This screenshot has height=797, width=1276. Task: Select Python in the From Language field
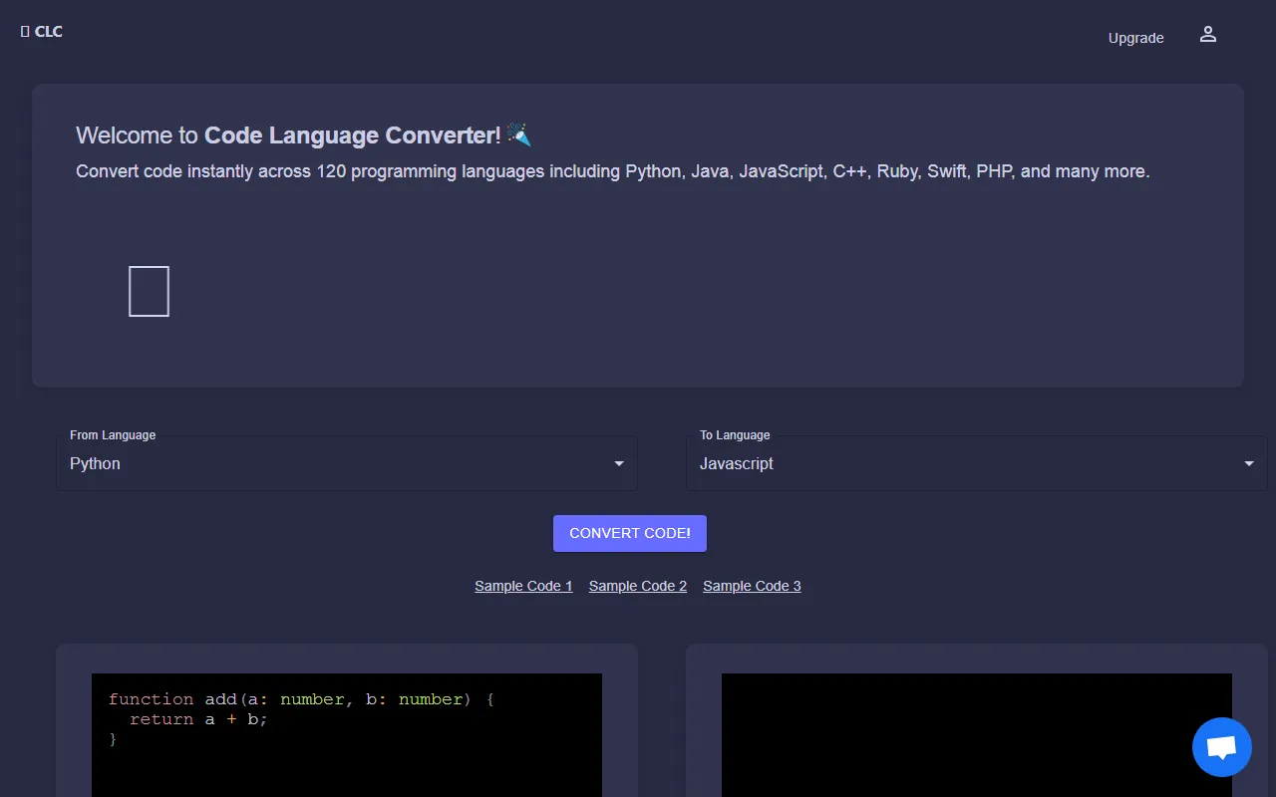[95, 463]
